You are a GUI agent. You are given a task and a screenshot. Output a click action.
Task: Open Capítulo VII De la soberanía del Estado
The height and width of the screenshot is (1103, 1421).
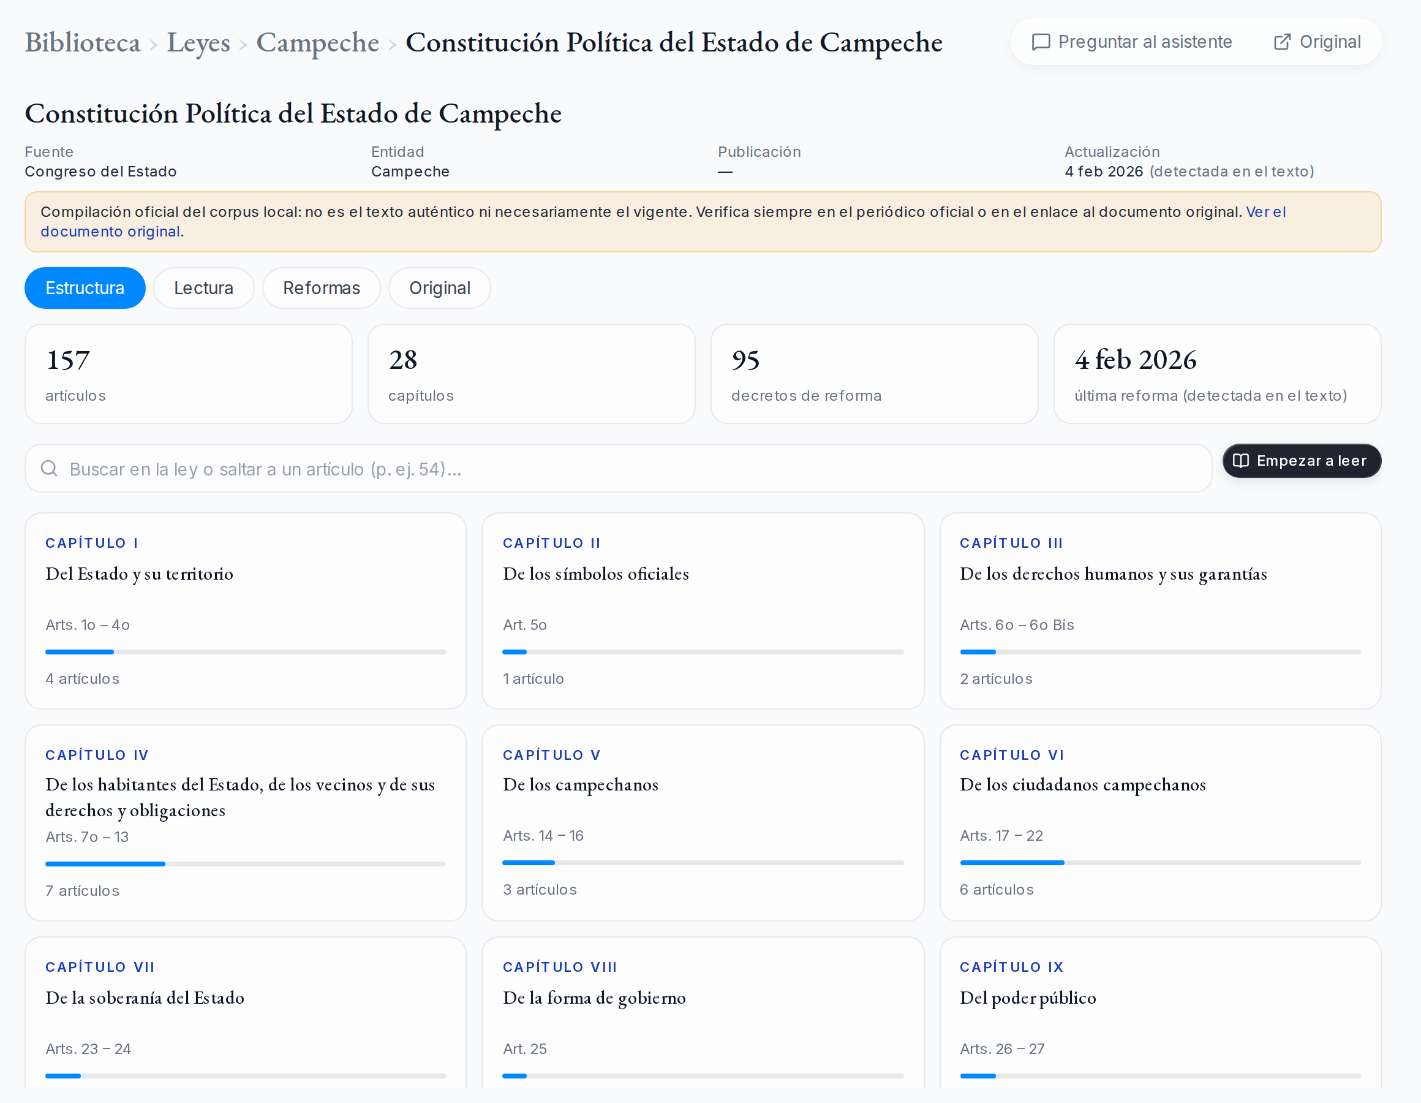click(245, 1013)
